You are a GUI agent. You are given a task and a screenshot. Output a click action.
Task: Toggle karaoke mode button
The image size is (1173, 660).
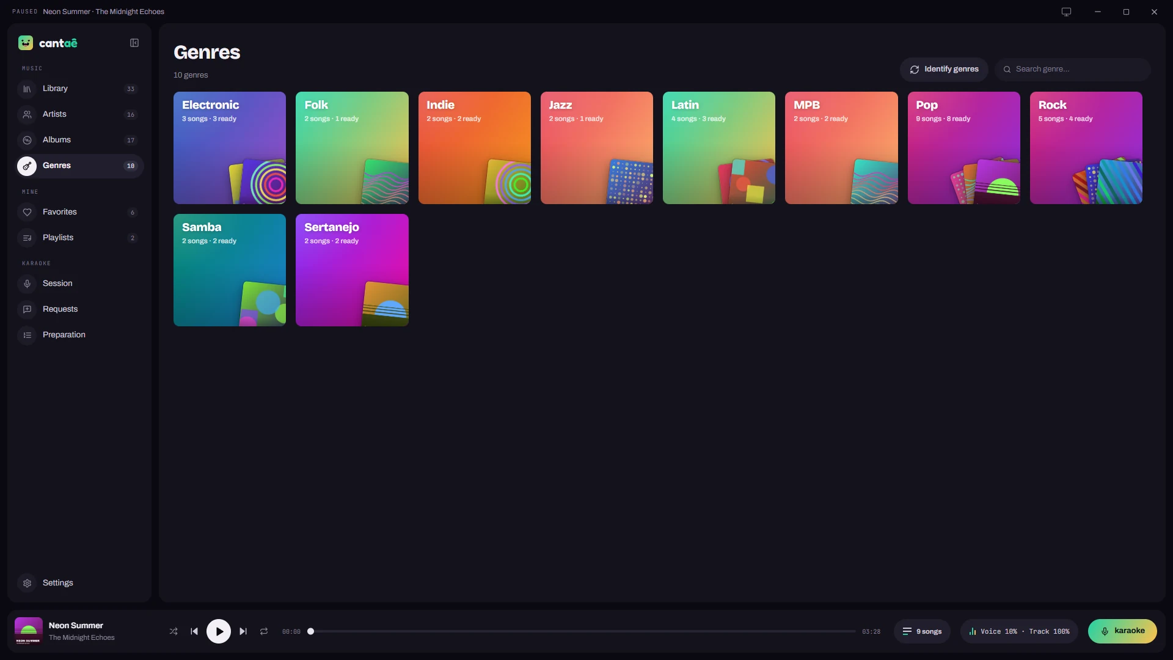[x=1122, y=631]
